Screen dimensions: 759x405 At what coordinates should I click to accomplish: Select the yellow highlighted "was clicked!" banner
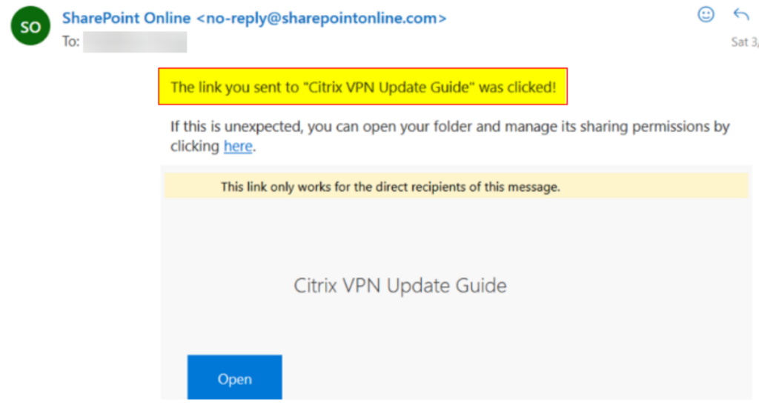pos(362,87)
